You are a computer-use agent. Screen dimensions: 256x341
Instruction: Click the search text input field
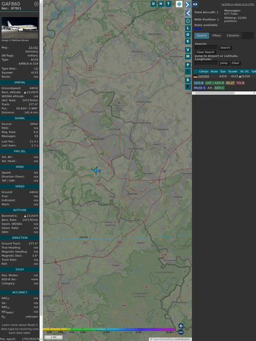pyautogui.click(x=206, y=47)
